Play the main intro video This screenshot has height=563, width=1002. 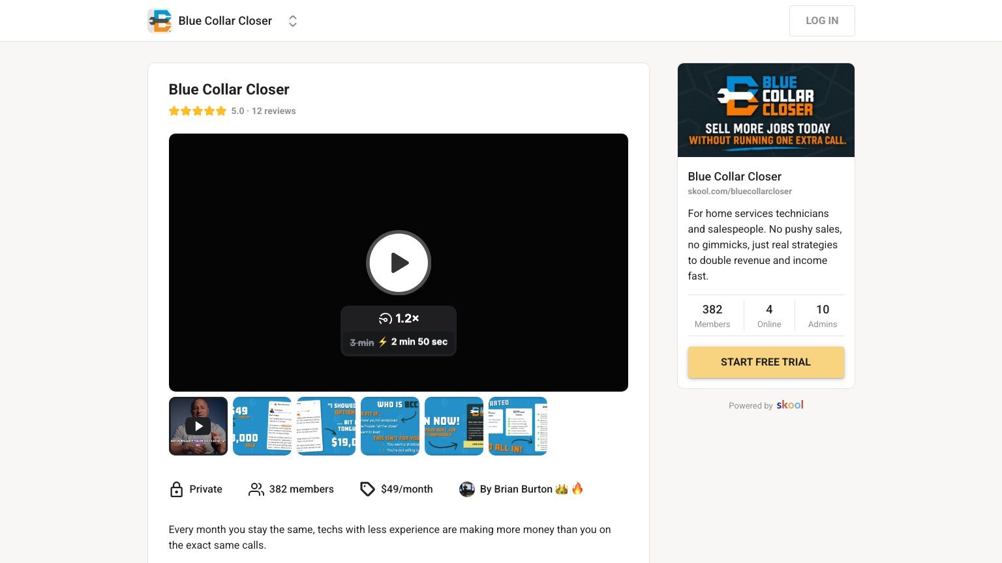point(399,263)
